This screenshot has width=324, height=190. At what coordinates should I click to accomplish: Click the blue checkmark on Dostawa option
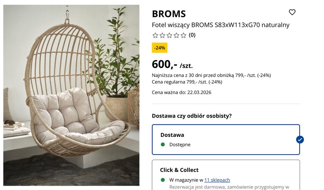pos(300,140)
